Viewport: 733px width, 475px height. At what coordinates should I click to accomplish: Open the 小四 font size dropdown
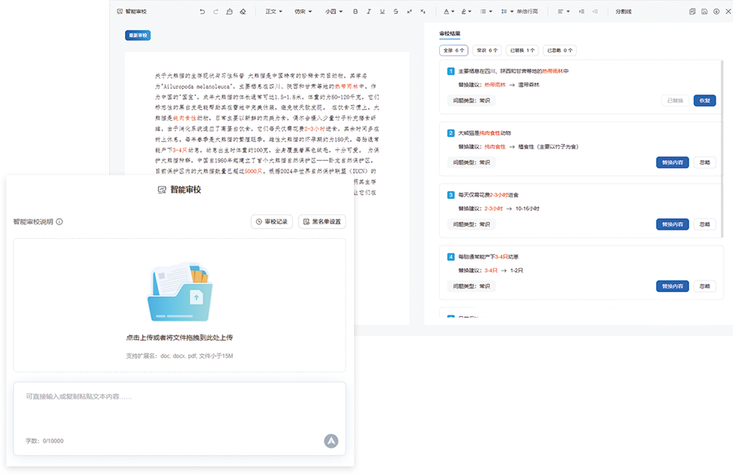pos(333,12)
